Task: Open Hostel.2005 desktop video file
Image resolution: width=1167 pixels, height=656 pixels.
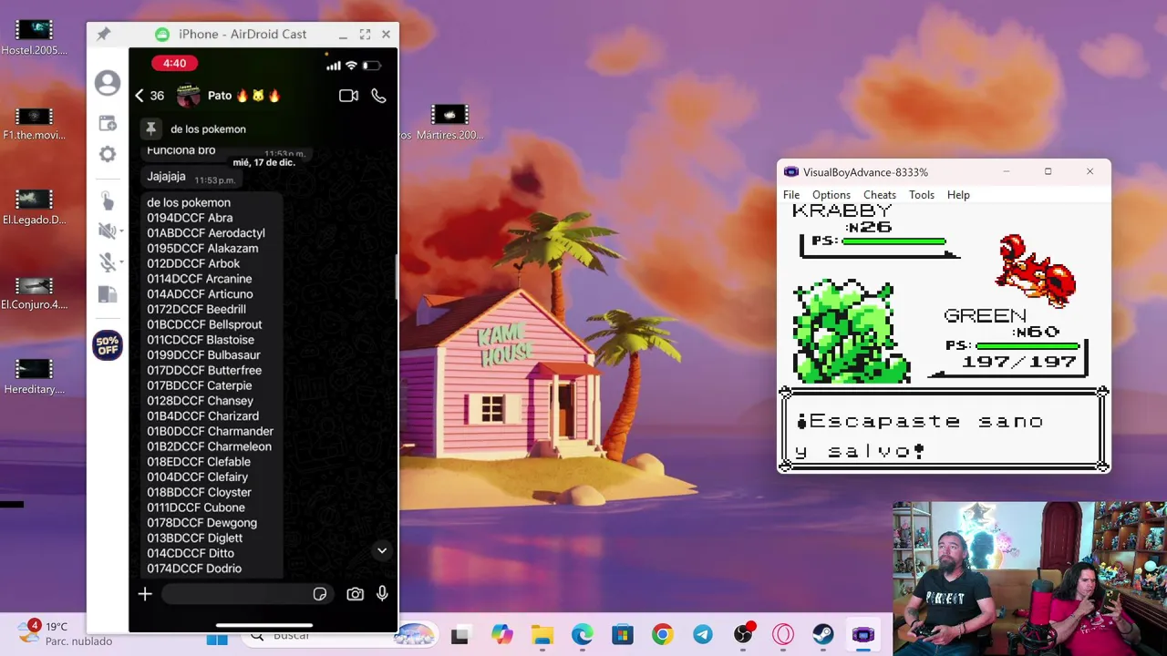Action: pos(34,37)
